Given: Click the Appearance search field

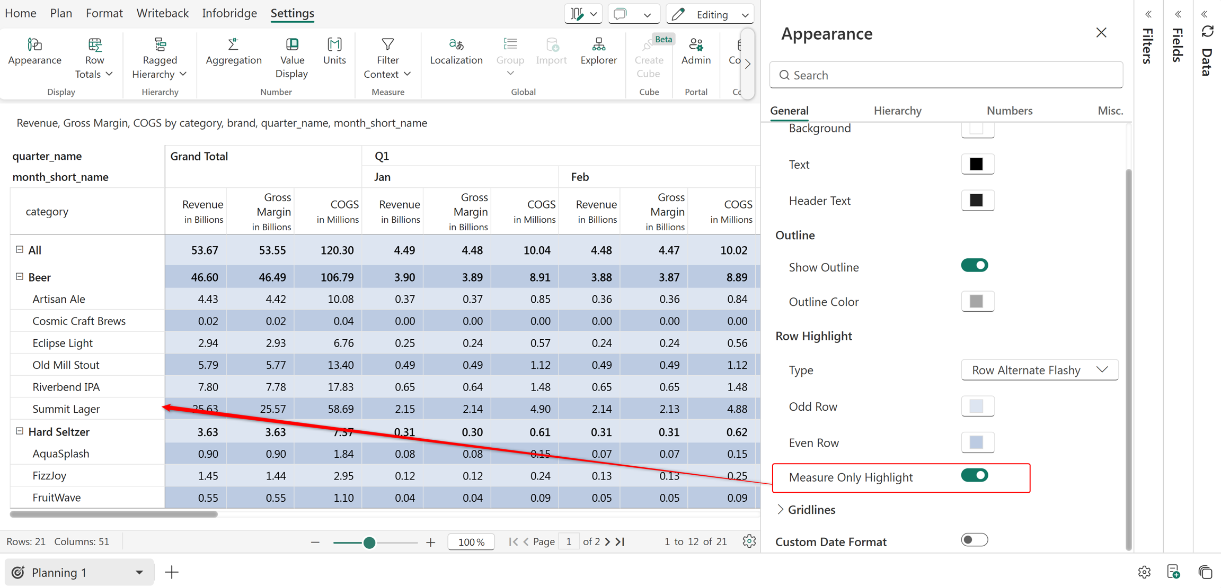Looking at the screenshot, I should [946, 75].
